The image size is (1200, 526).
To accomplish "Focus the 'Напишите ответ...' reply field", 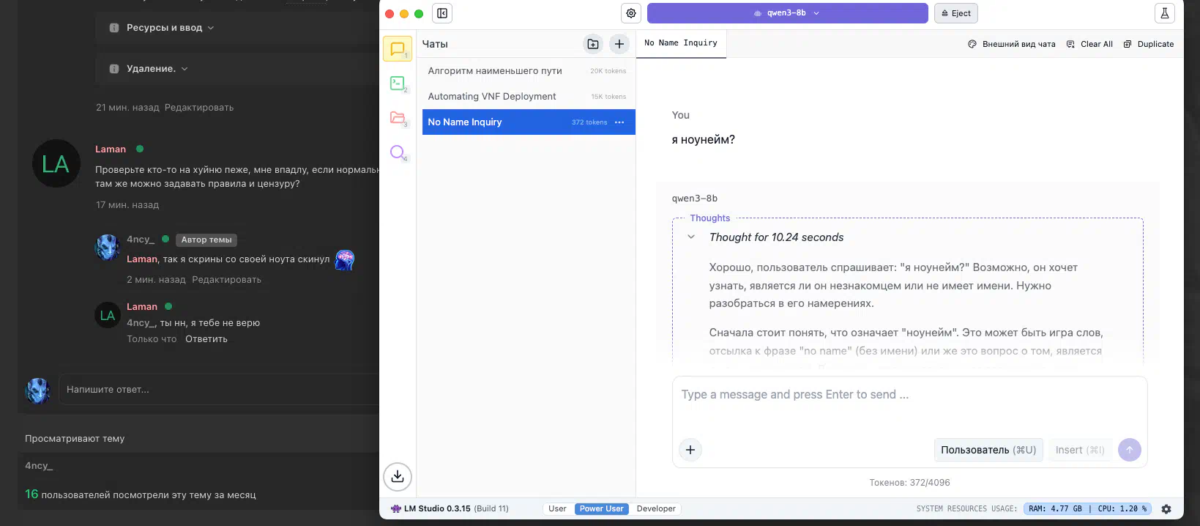I will point(220,390).
